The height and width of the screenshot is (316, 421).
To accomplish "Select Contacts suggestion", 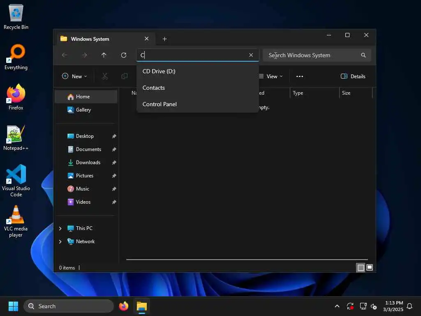I will (x=198, y=88).
